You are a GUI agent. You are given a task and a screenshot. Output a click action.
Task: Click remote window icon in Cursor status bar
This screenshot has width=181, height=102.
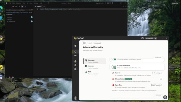6,77
